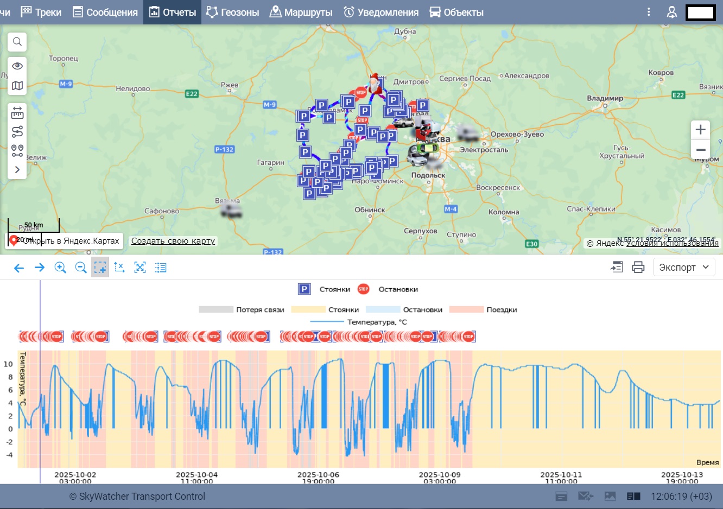Zoom in on the map with plus button

click(700, 130)
